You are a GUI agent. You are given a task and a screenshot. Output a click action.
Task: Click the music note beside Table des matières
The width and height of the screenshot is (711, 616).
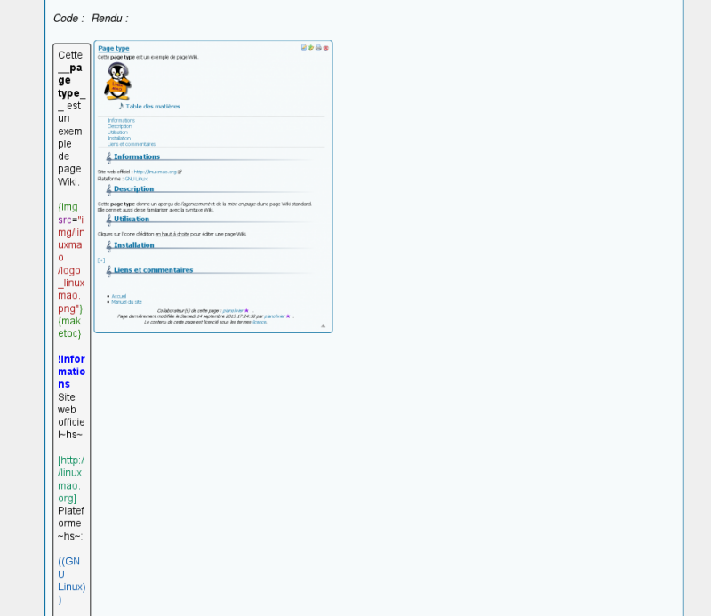click(121, 106)
